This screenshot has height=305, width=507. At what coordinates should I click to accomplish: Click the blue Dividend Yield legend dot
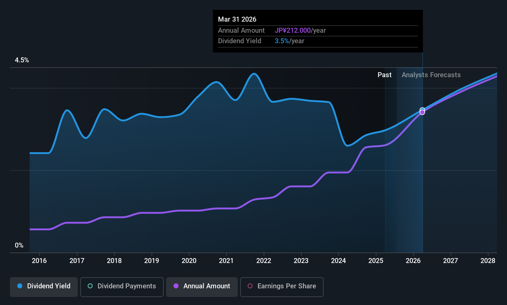pyautogui.click(x=20, y=286)
